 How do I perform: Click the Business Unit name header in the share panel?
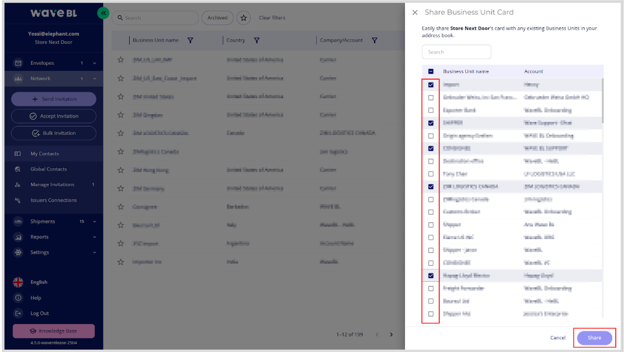click(x=466, y=71)
